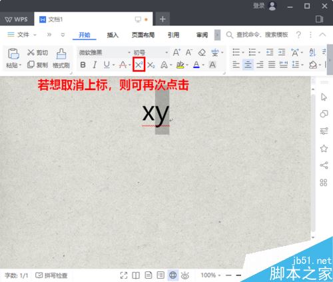Apply the blue font color A
This screenshot has width=333, height=282.
[196, 65]
